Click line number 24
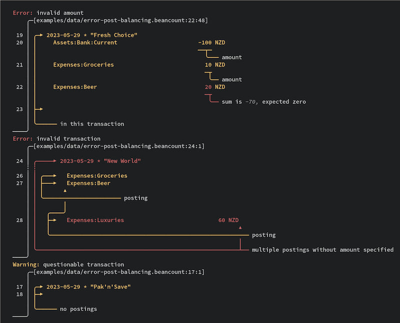Screen dimensions: 400x323 [x=19, y=161]
